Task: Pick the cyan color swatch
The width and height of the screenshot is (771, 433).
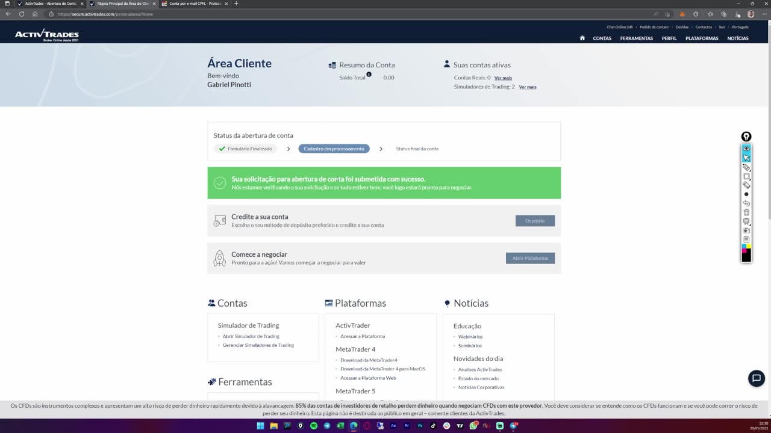Action: pos(744,247)
